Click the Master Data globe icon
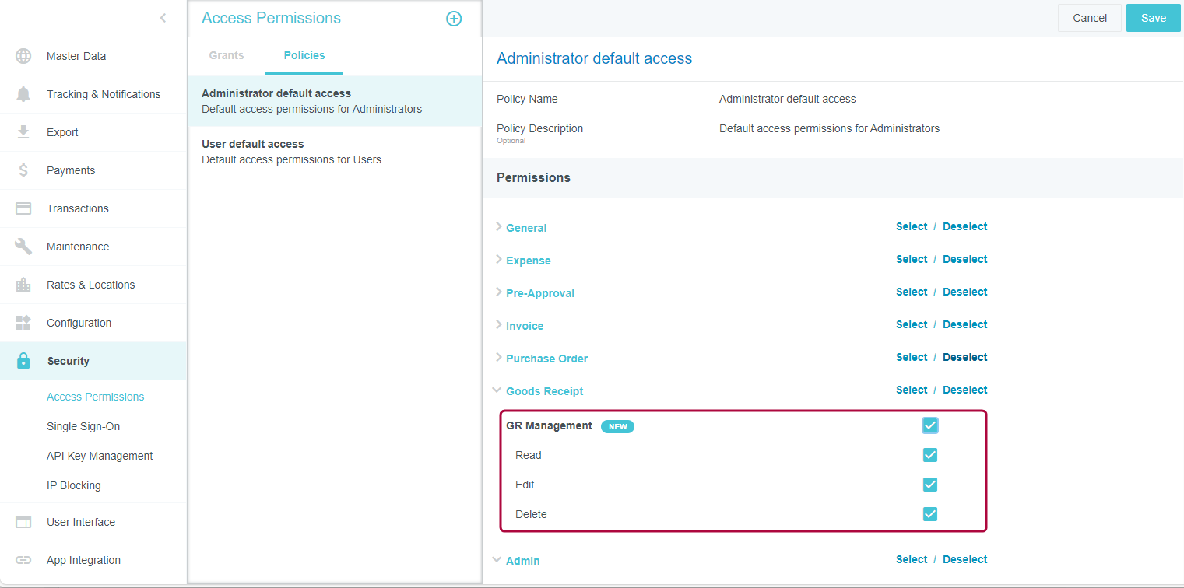The height and width of the screenshot is (588, 1184). (x=23, y=55)
